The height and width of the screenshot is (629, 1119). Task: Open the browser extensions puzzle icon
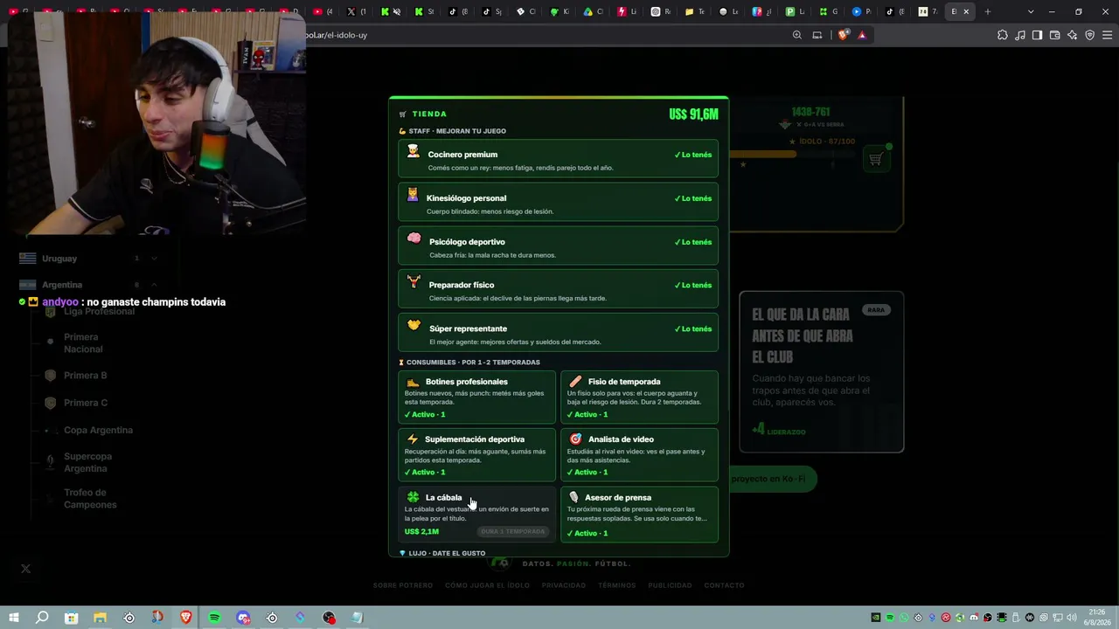pos(1002,35)
